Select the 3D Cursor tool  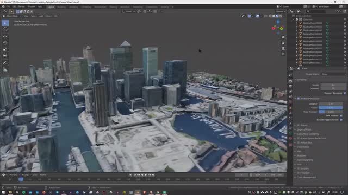click(5, 29)
